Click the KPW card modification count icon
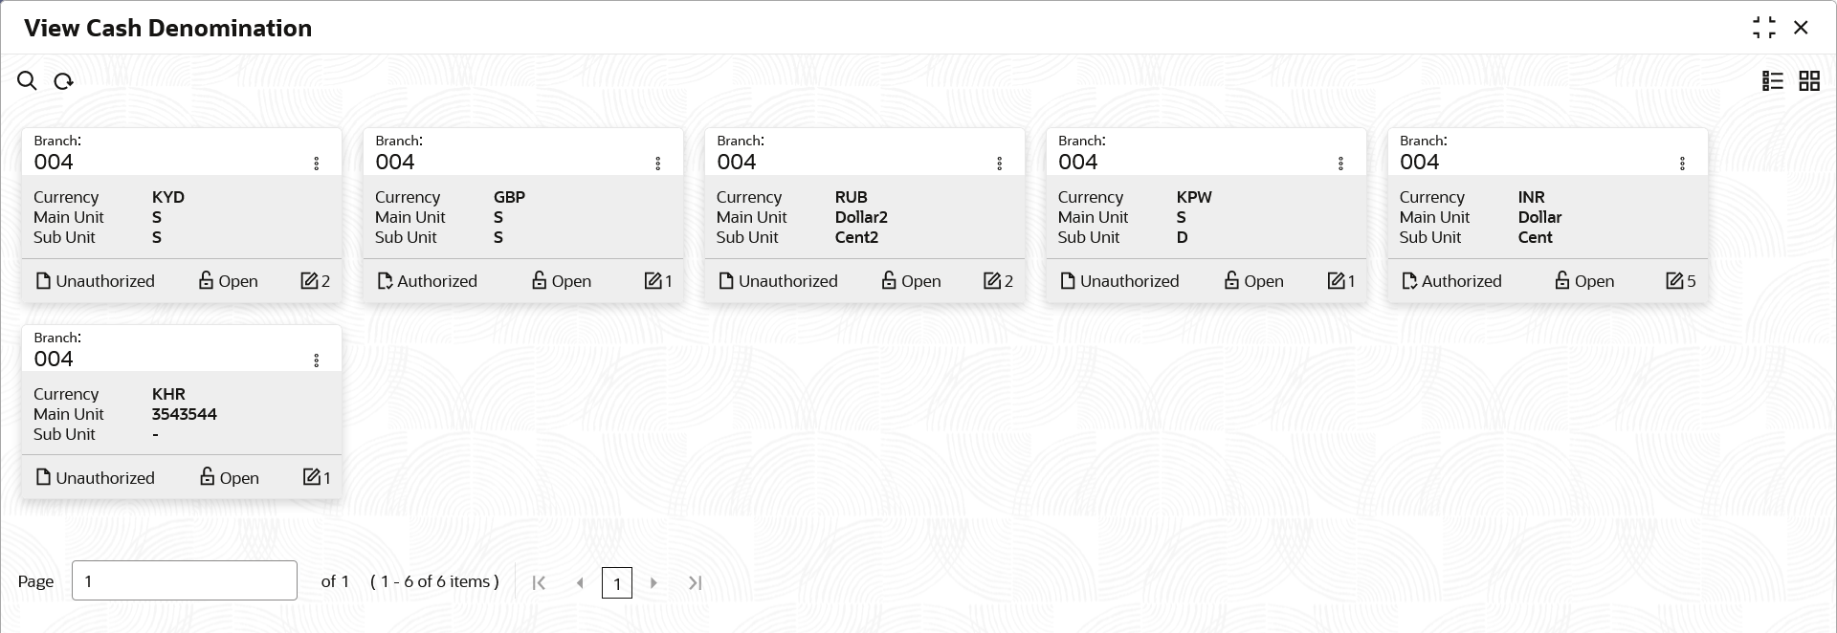Screen dimensions: 1837x633 [x=1336, y=280]
